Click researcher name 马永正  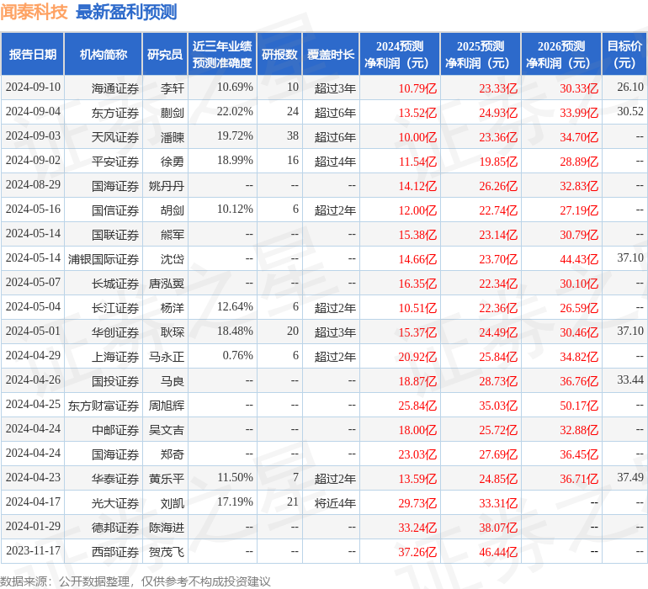click(167, 357)
